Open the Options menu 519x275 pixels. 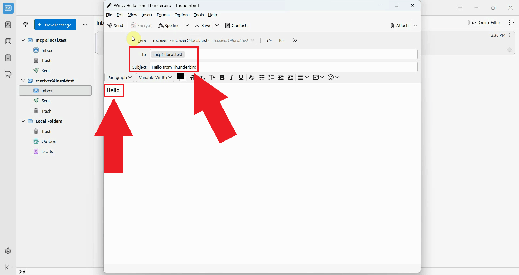coord(182,15)
